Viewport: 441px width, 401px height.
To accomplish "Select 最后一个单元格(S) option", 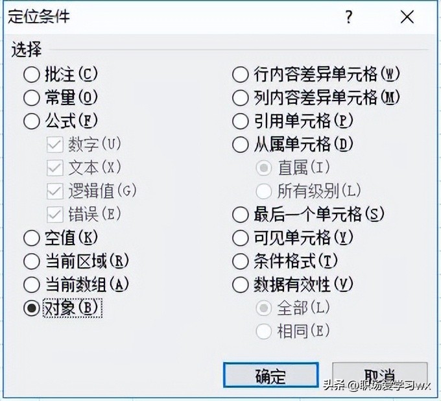I will pyautogui.click(x=241, y=214).
